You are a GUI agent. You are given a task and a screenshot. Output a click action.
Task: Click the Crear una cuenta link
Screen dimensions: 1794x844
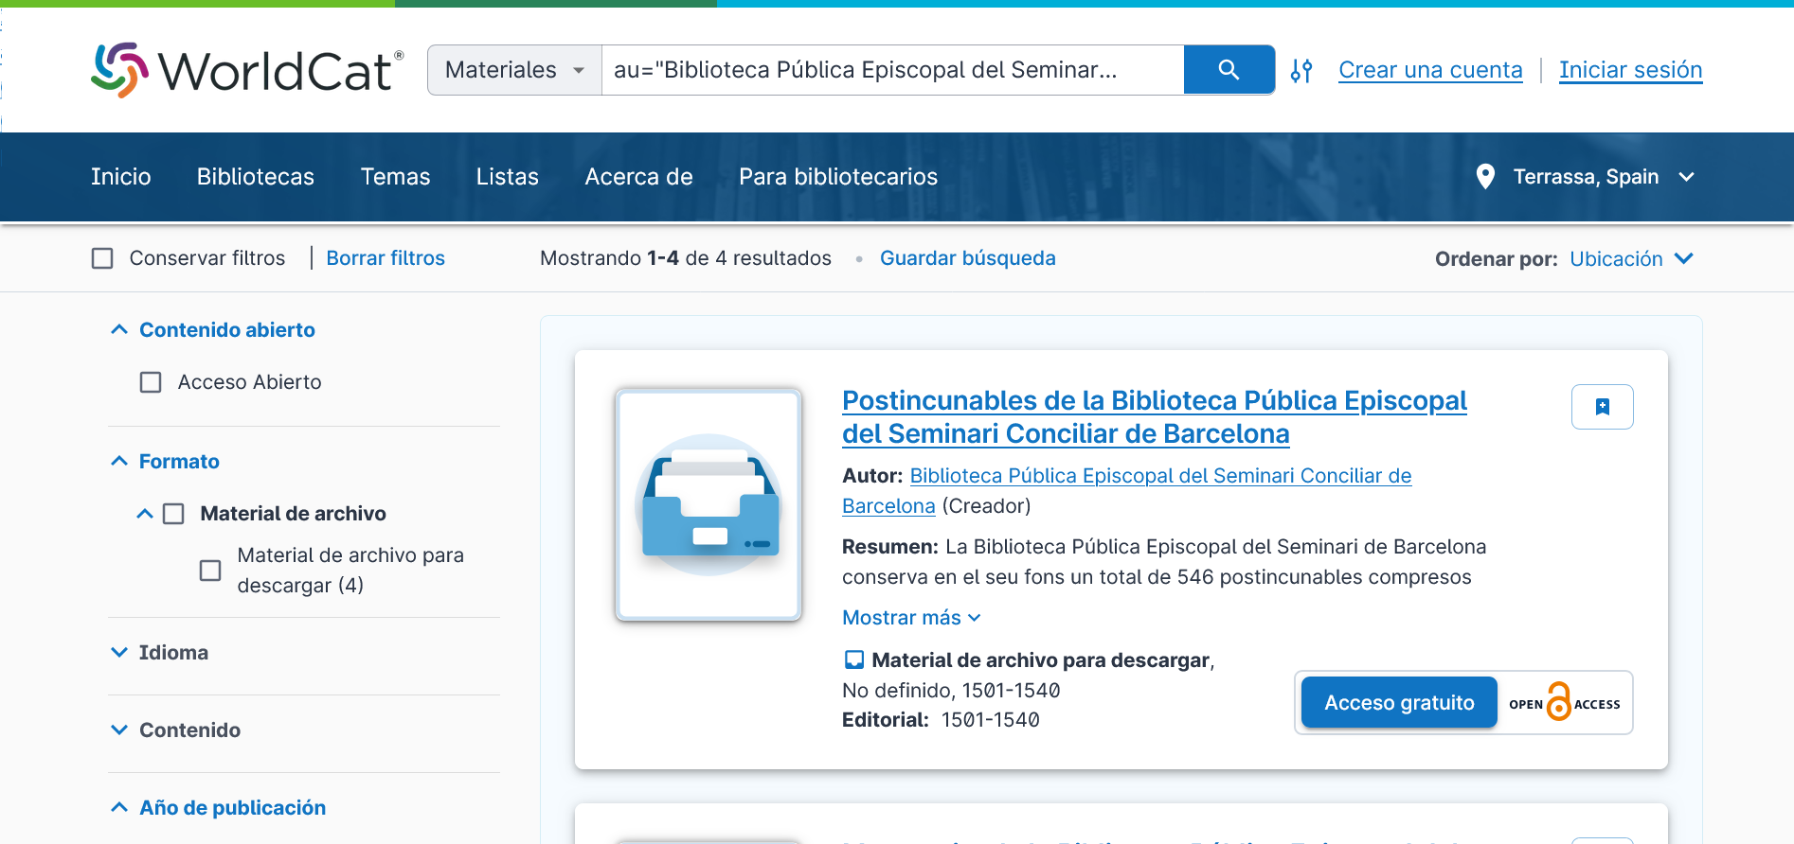[1430, 70]
